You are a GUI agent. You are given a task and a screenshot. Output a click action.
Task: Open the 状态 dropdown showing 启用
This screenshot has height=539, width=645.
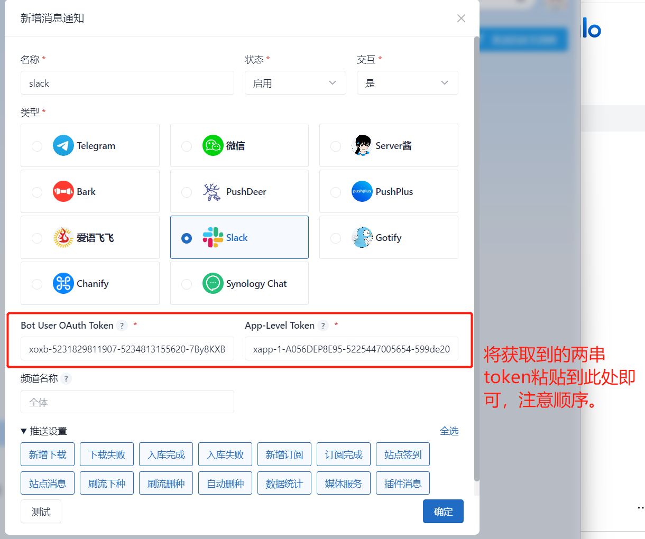pos(296,83)
